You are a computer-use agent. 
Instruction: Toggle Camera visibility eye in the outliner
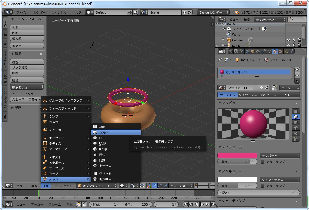tap(288, 40)
